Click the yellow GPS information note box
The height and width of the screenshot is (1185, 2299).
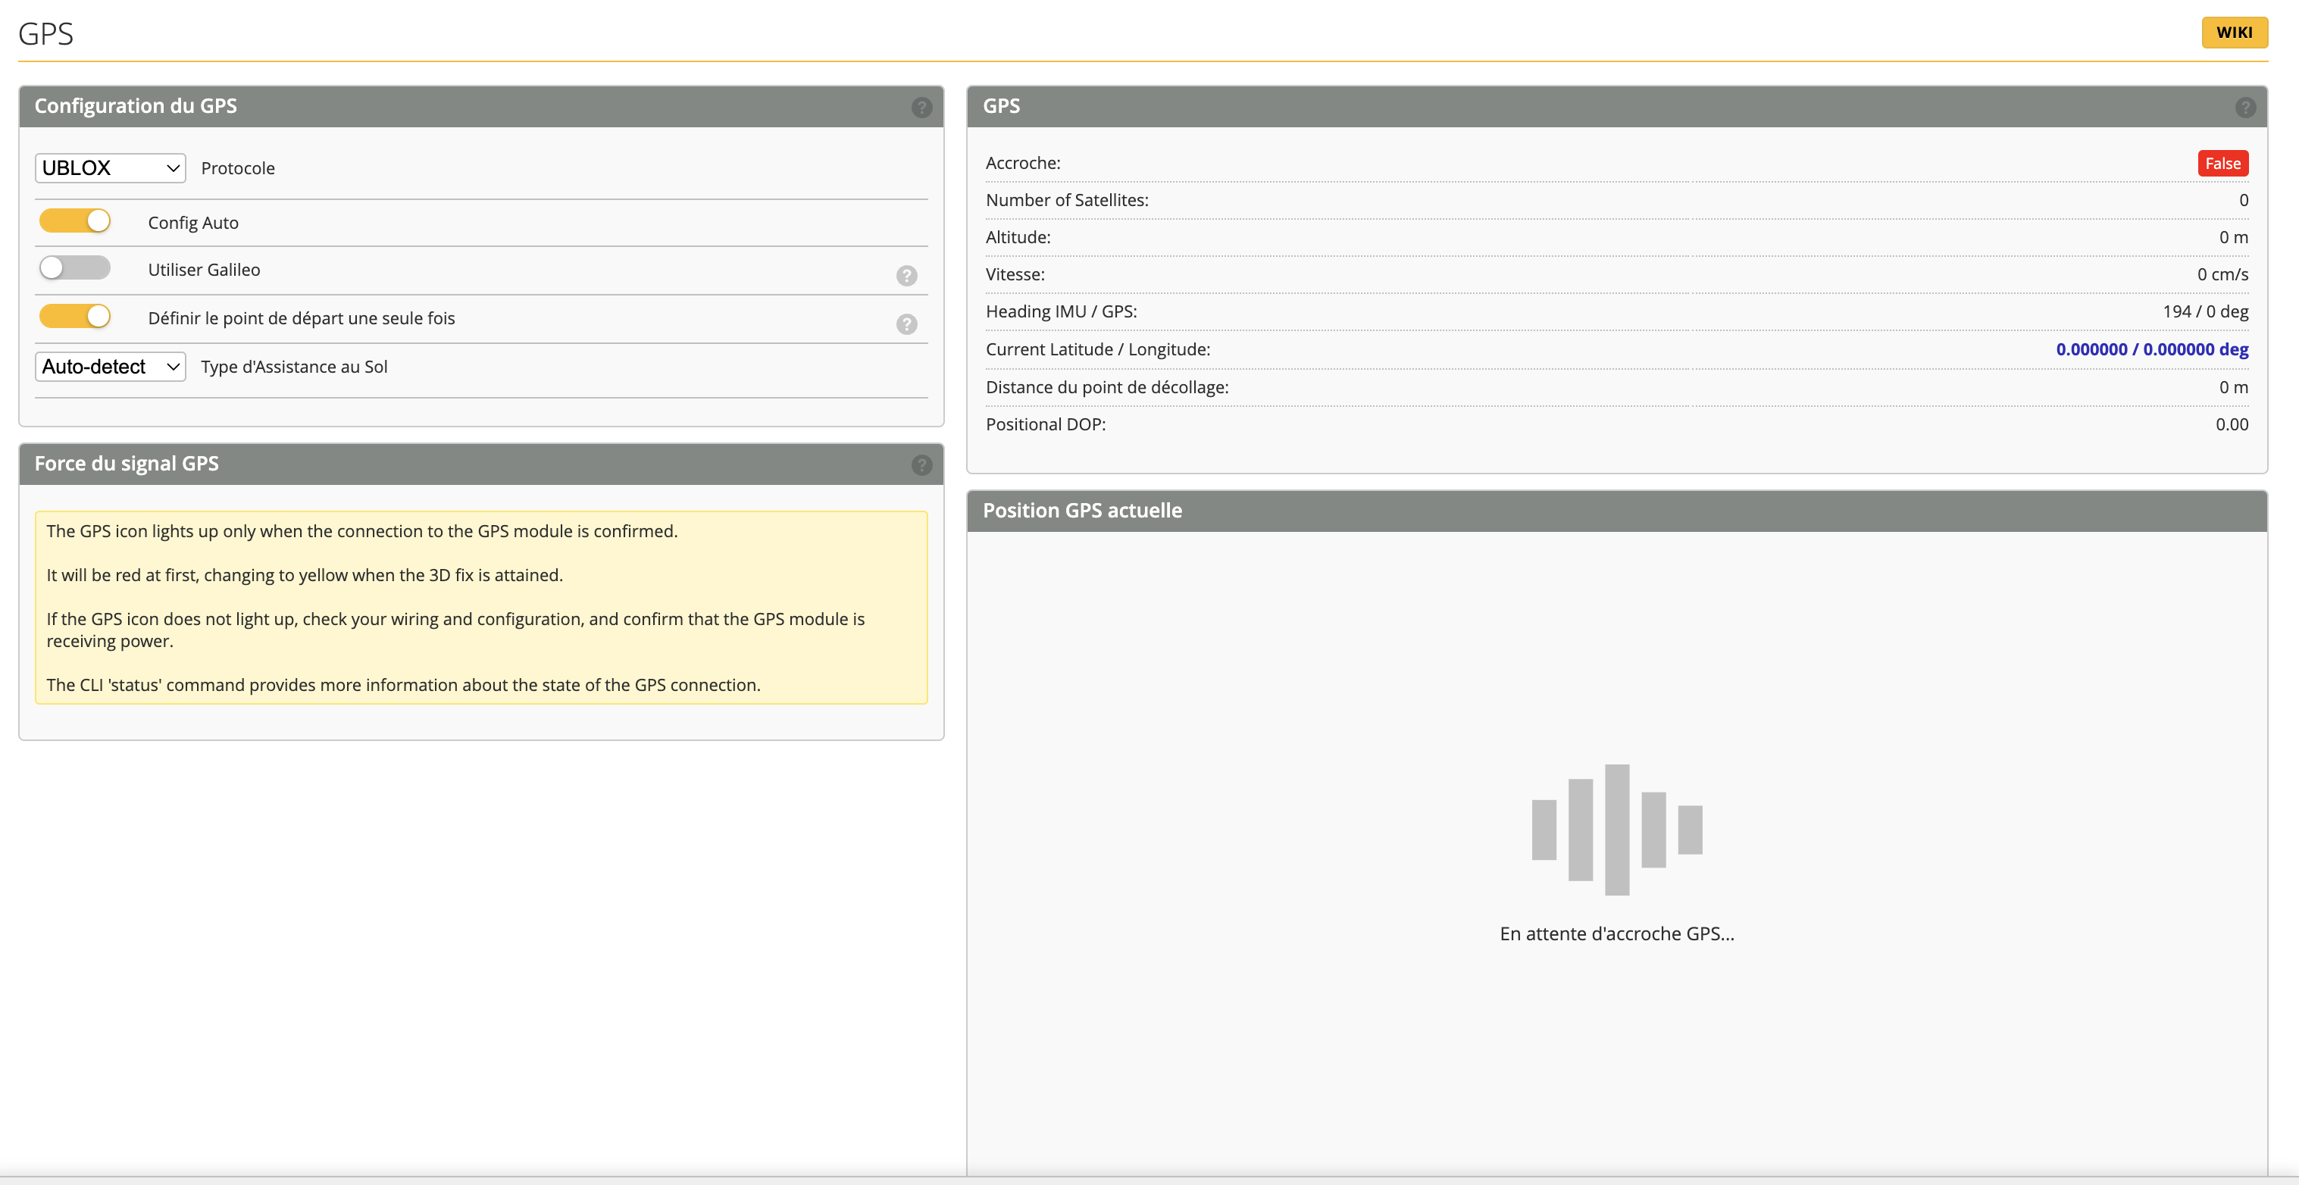pos(481,607)
